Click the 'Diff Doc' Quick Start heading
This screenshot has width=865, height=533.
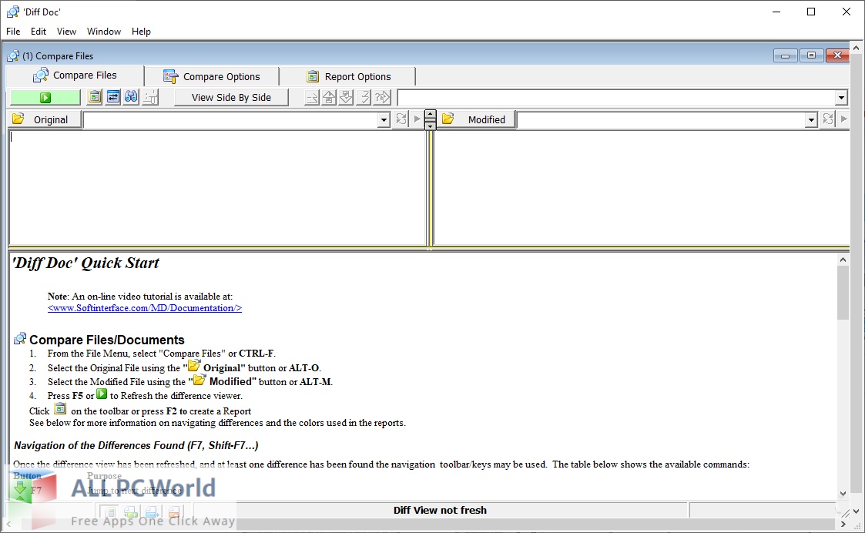point(86,263)
